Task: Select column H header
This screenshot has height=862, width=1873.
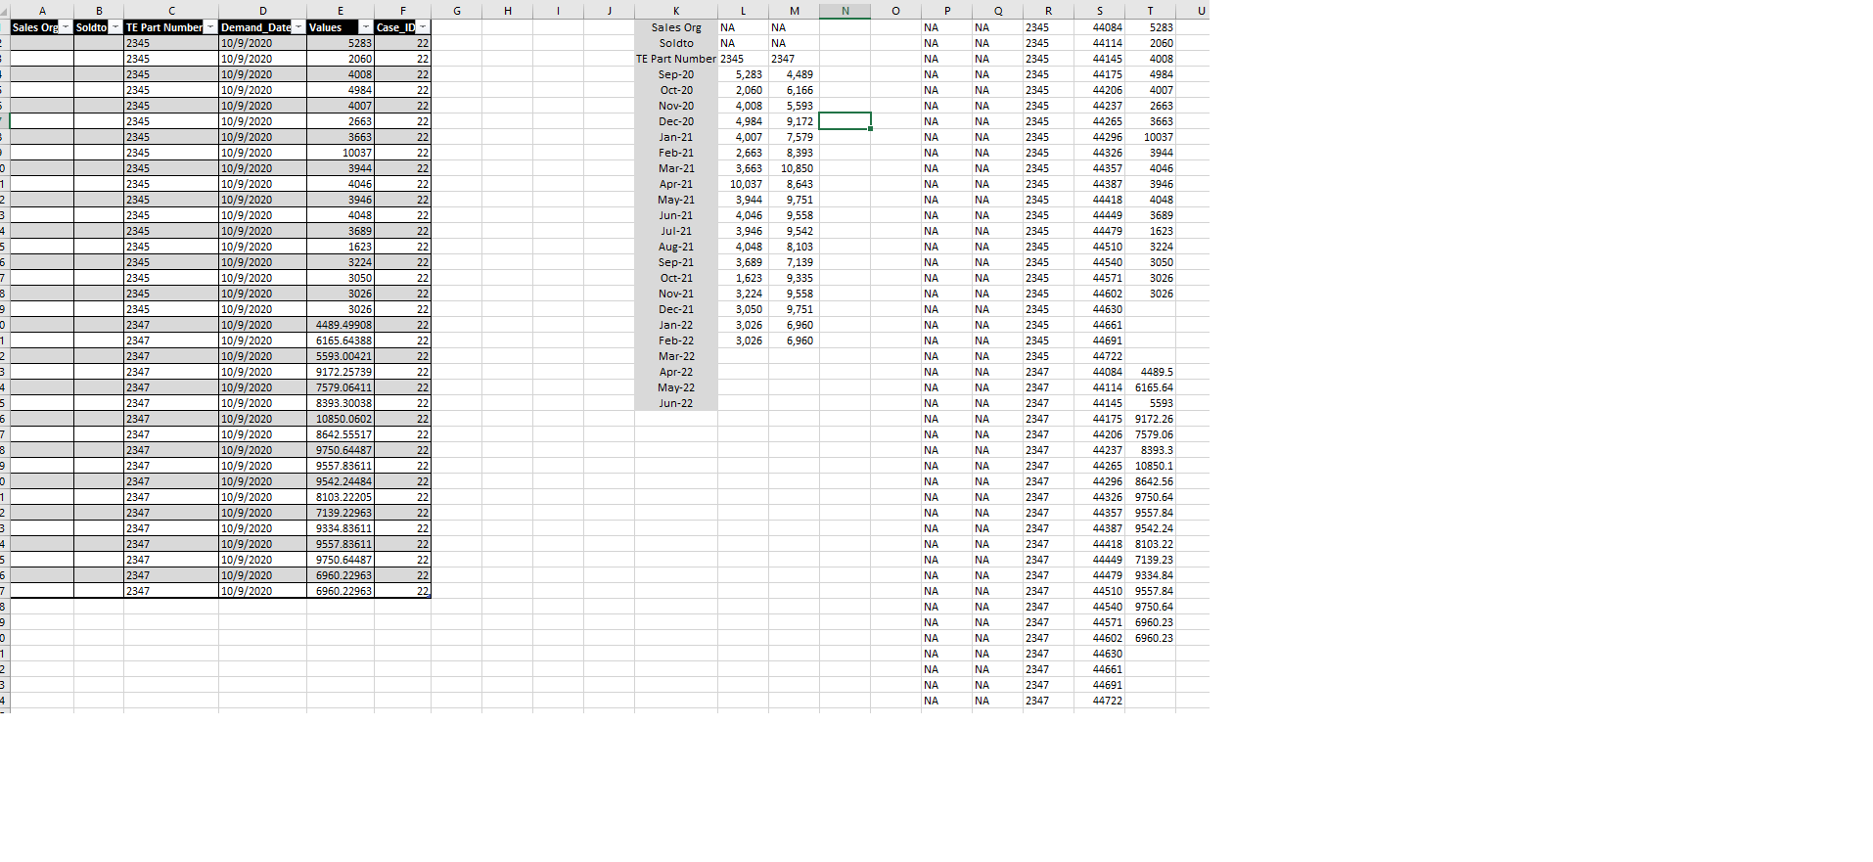Action: coord(508,11)
